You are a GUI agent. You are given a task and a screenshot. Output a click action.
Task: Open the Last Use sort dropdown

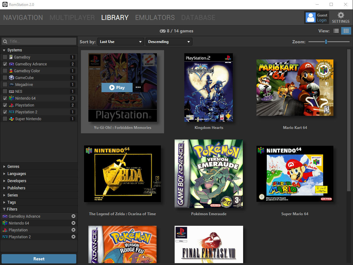(x=121, y=42)
